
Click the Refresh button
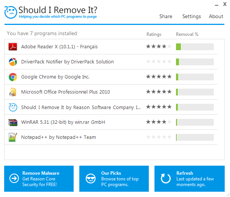(190, 179)
